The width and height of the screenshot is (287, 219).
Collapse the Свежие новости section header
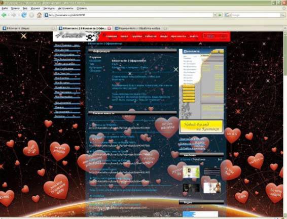(132, 113)
